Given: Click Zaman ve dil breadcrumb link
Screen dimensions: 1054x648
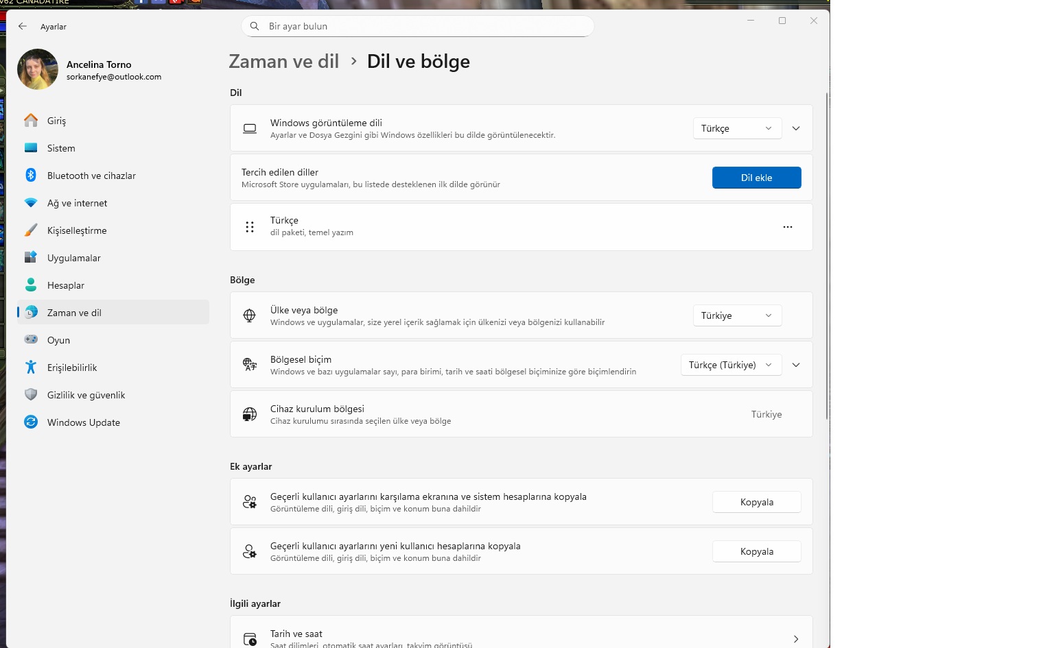Looking at the screenshot, I should (x=284, y=61).
